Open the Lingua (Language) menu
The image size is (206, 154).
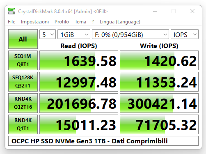click(120, 22)
